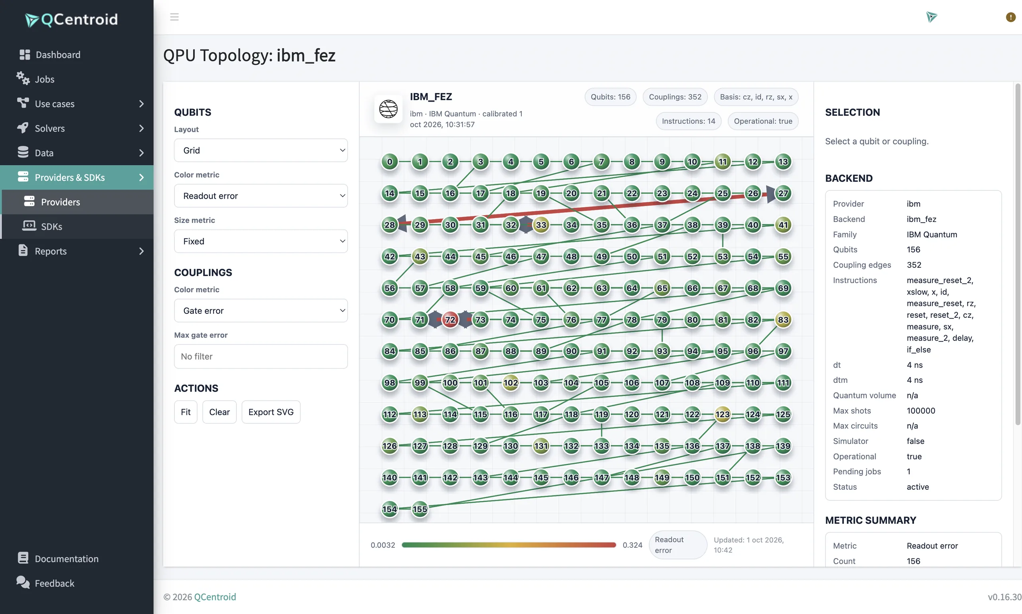
Task: Click the Clear button
Action: [x=219, y=412]
